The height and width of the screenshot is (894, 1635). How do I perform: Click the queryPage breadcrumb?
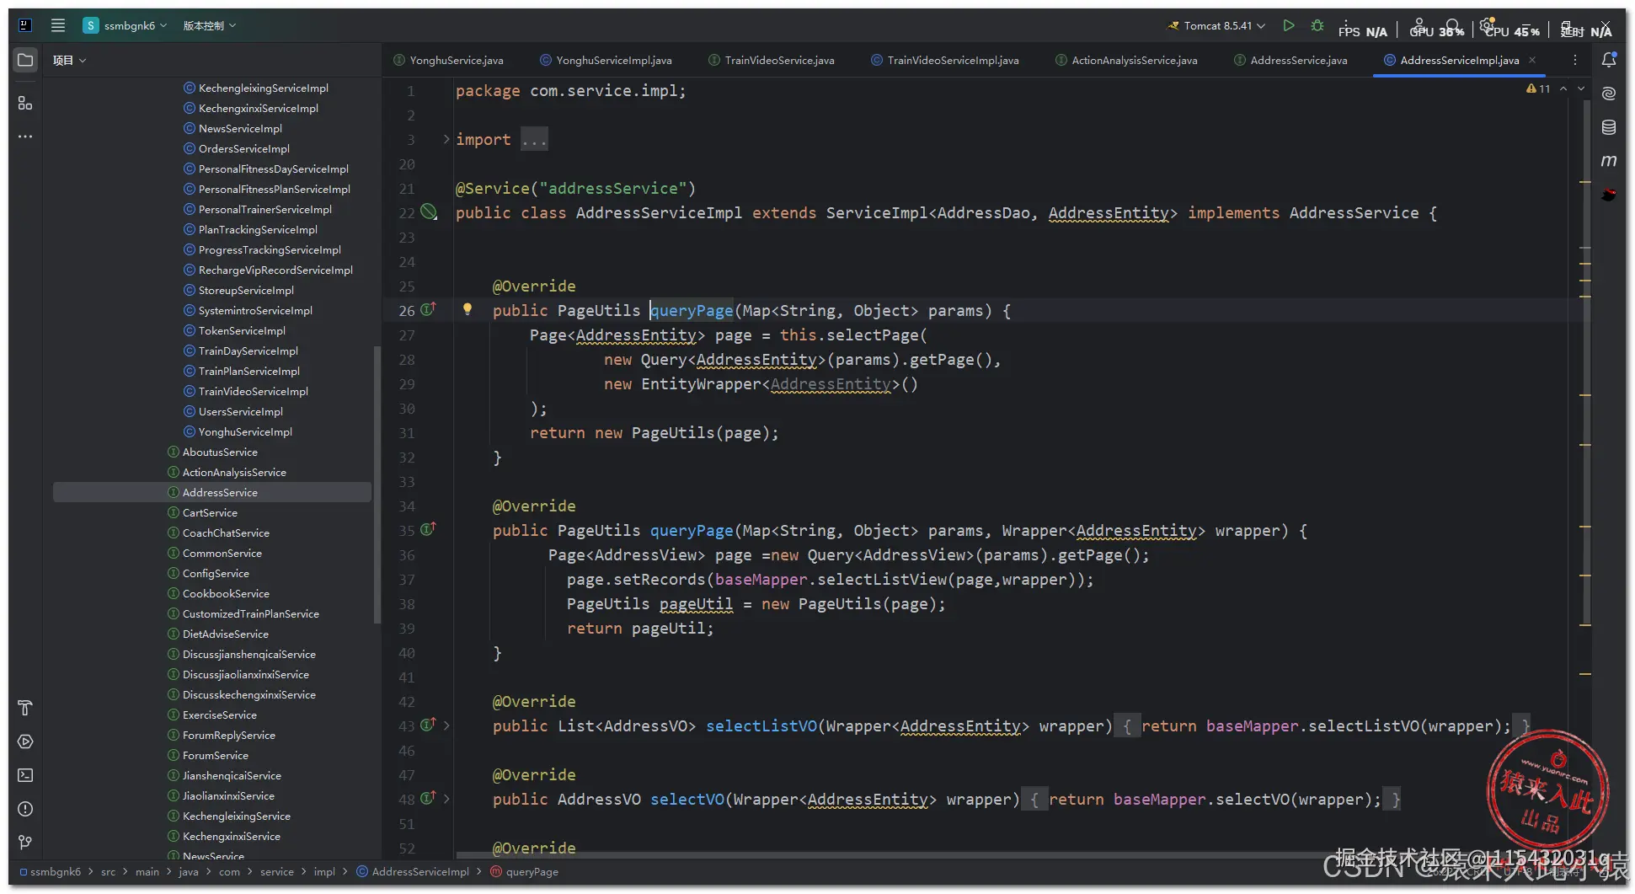524,871
